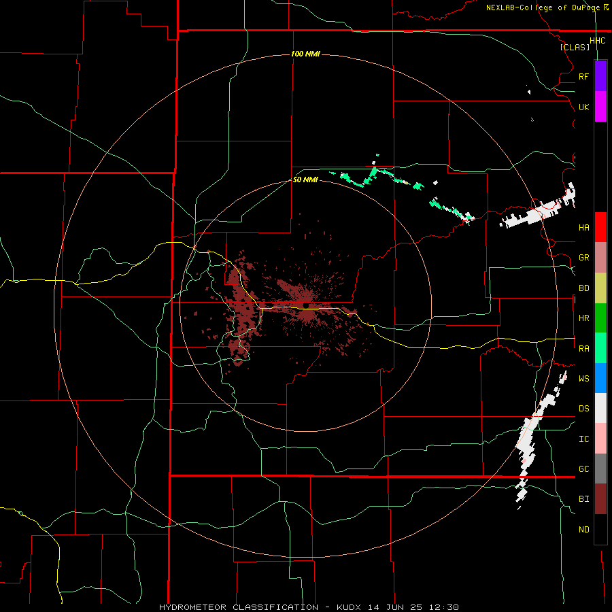Click the GC gray legend swatch
This screenshot has height=612, width=612.
point(600,469)
